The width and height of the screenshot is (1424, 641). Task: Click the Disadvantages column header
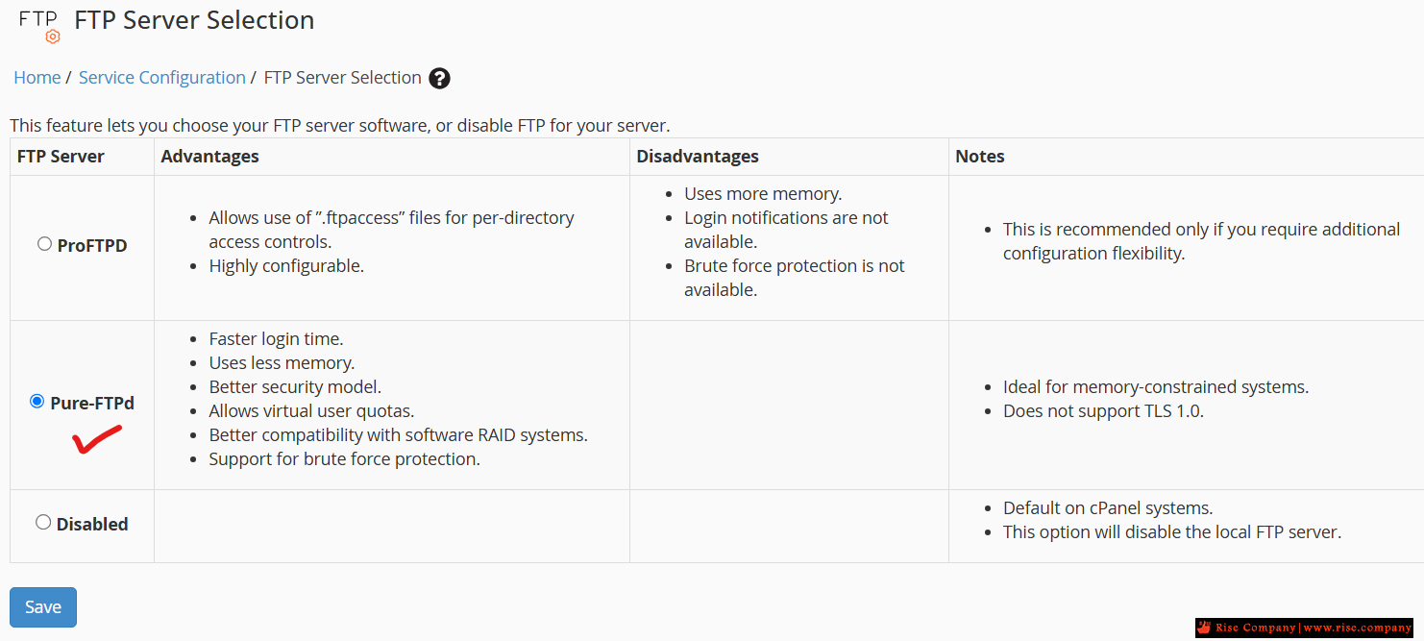click(698, 156)
